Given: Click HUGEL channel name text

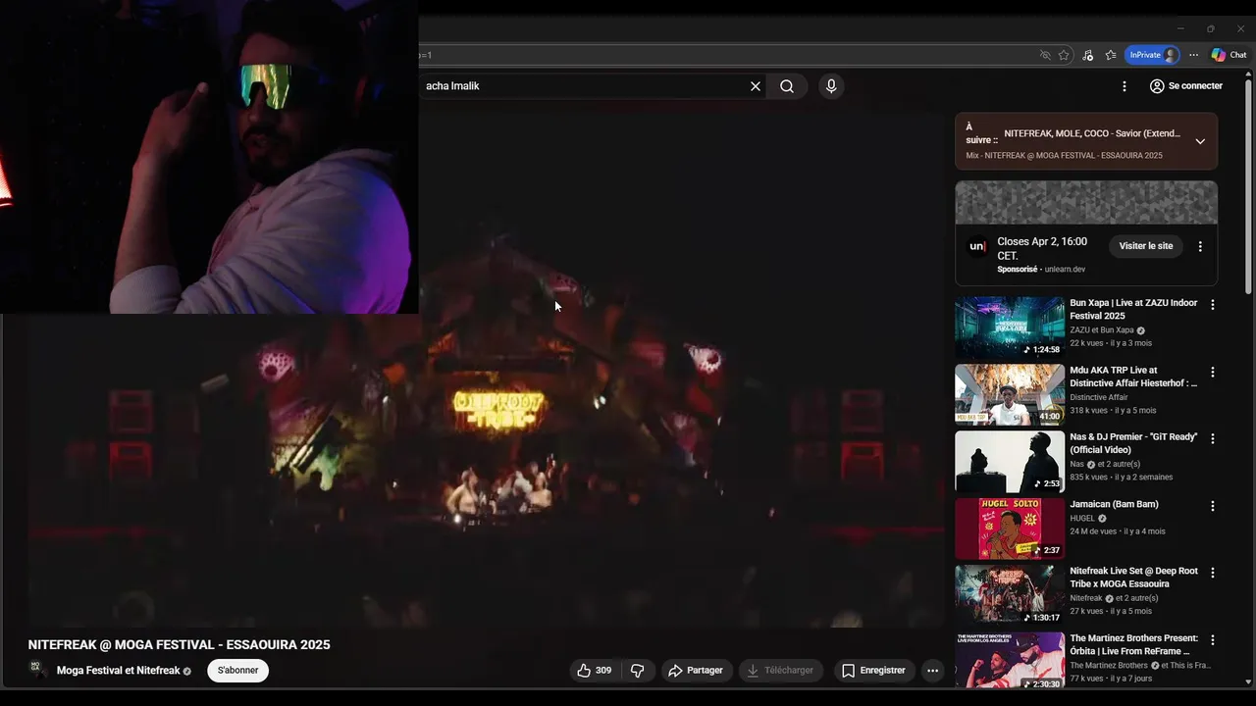Looking at the screenshot, I should (1082, 518).
